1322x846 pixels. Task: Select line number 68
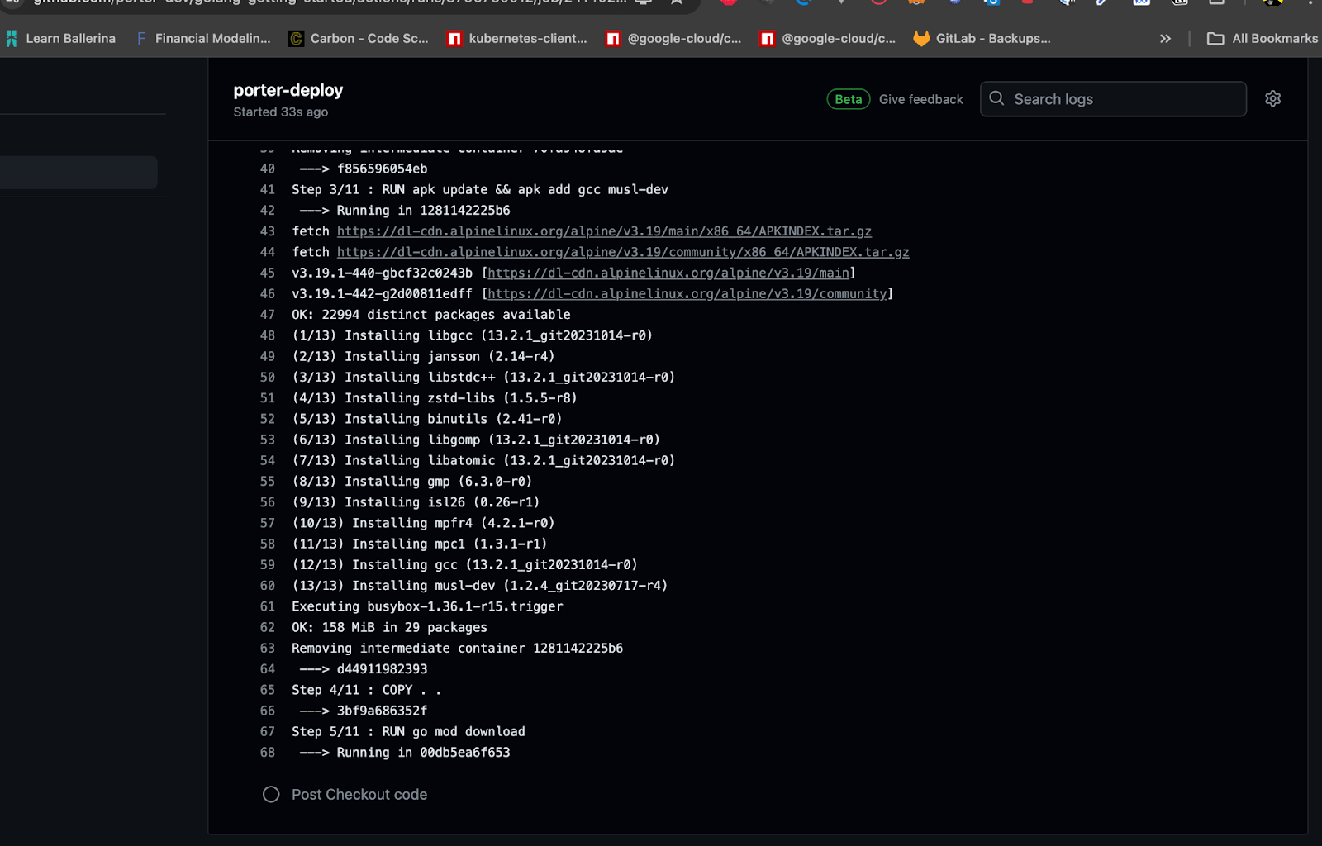(268, 753)
